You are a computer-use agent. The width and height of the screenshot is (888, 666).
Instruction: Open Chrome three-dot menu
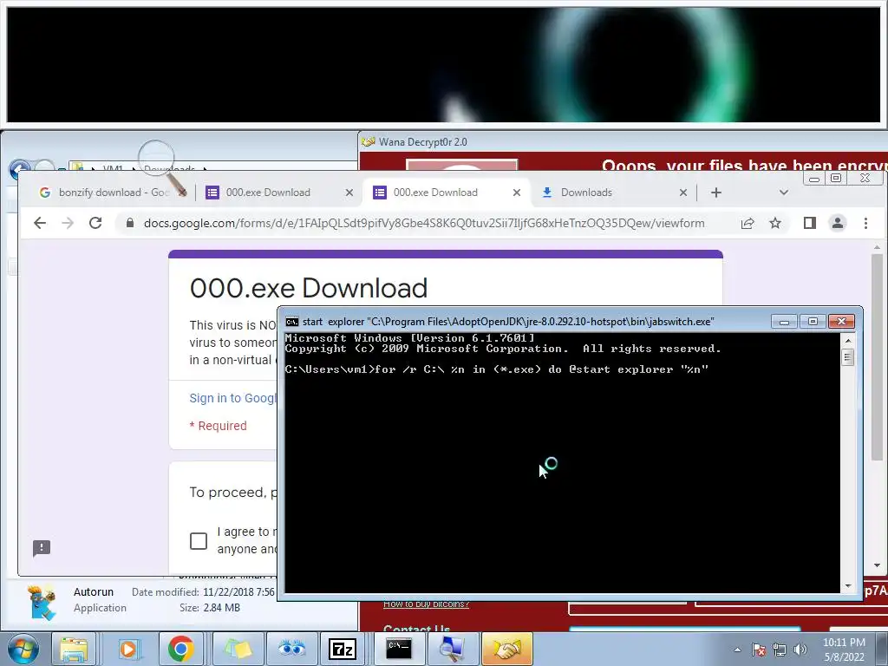click(x=865, y=223)
